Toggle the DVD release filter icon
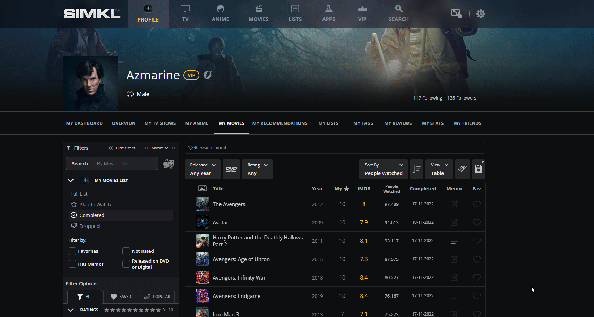 pos(231,169)
